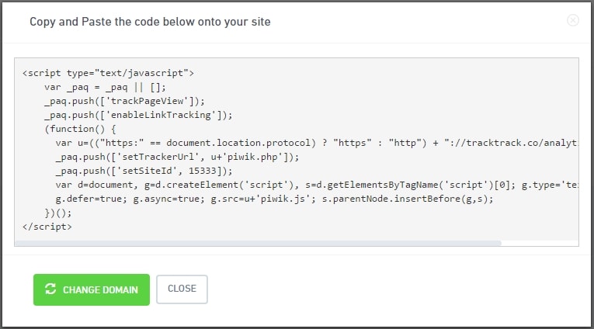Click the 'var d=document' createElement line
The height and width of the screenshot is (329, 594).
coord(317,185)
